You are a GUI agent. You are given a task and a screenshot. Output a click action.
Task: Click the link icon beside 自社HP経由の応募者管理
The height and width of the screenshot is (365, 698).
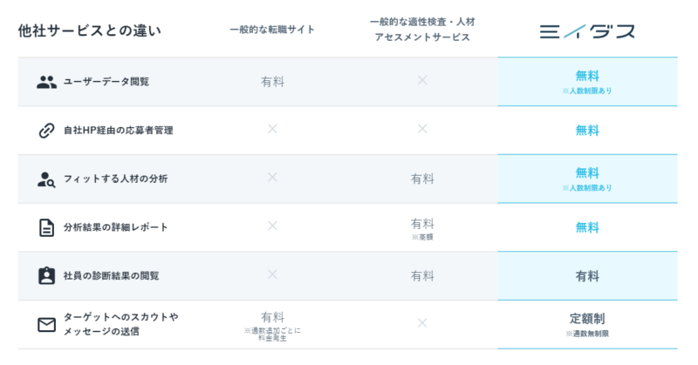point(46,131)
